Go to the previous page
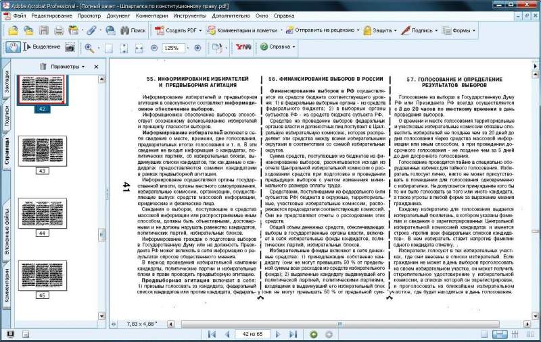The width and height of the screenshot is (541, 342). pyautogui.click(x=227, y=334)
